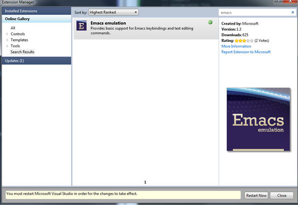Image resolution: width=298 pixels, height=205 pixels.
Task: Click the extension description text
Action: [x=142, y=31]
